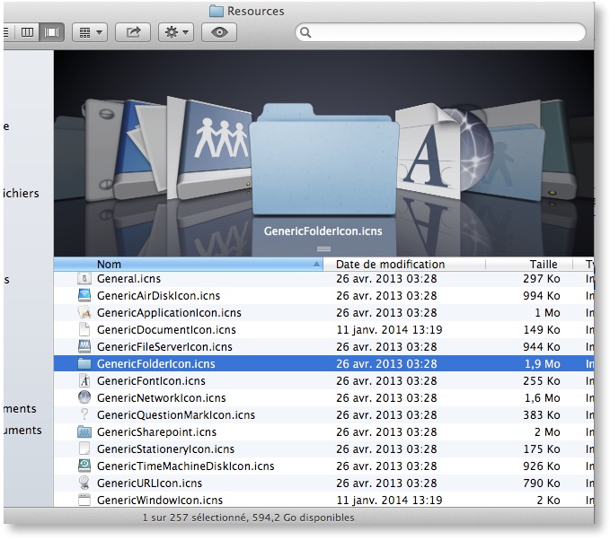Switch to column view in toolbar
This screenshot has width=610, height=540.
[x=28, y=32]
